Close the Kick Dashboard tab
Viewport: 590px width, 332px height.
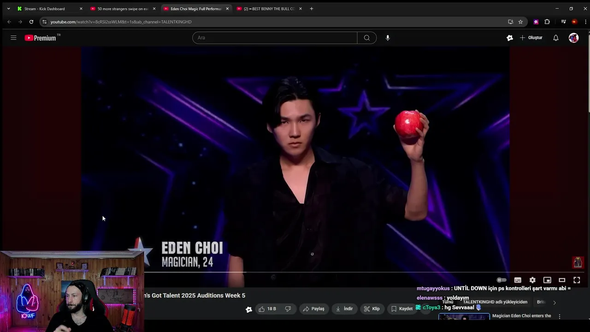[81, 9]
